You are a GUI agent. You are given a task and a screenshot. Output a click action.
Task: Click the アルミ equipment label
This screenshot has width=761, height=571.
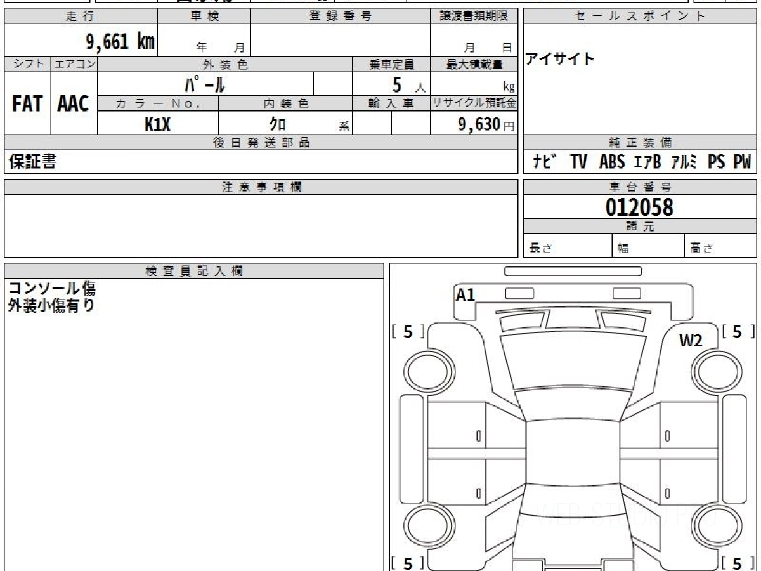click(x=684, y=162)
